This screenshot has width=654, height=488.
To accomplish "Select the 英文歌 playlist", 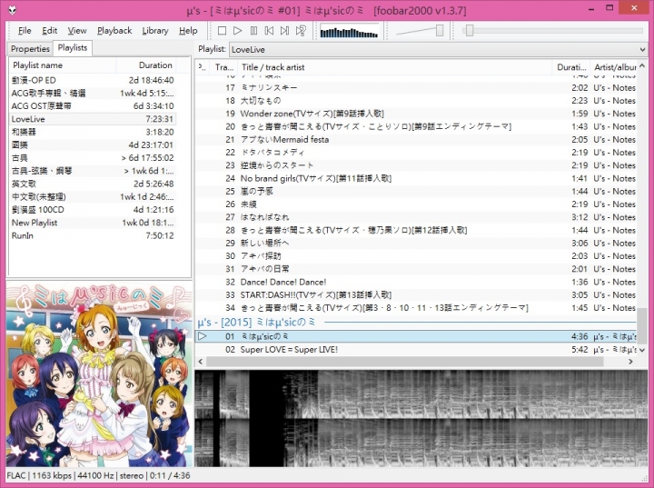I will (93, 184).
